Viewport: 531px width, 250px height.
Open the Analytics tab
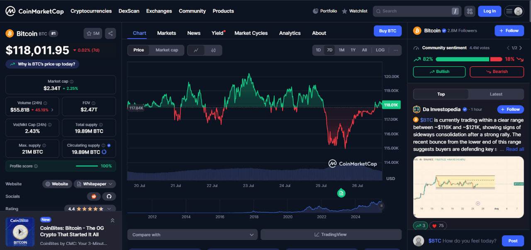290,33
